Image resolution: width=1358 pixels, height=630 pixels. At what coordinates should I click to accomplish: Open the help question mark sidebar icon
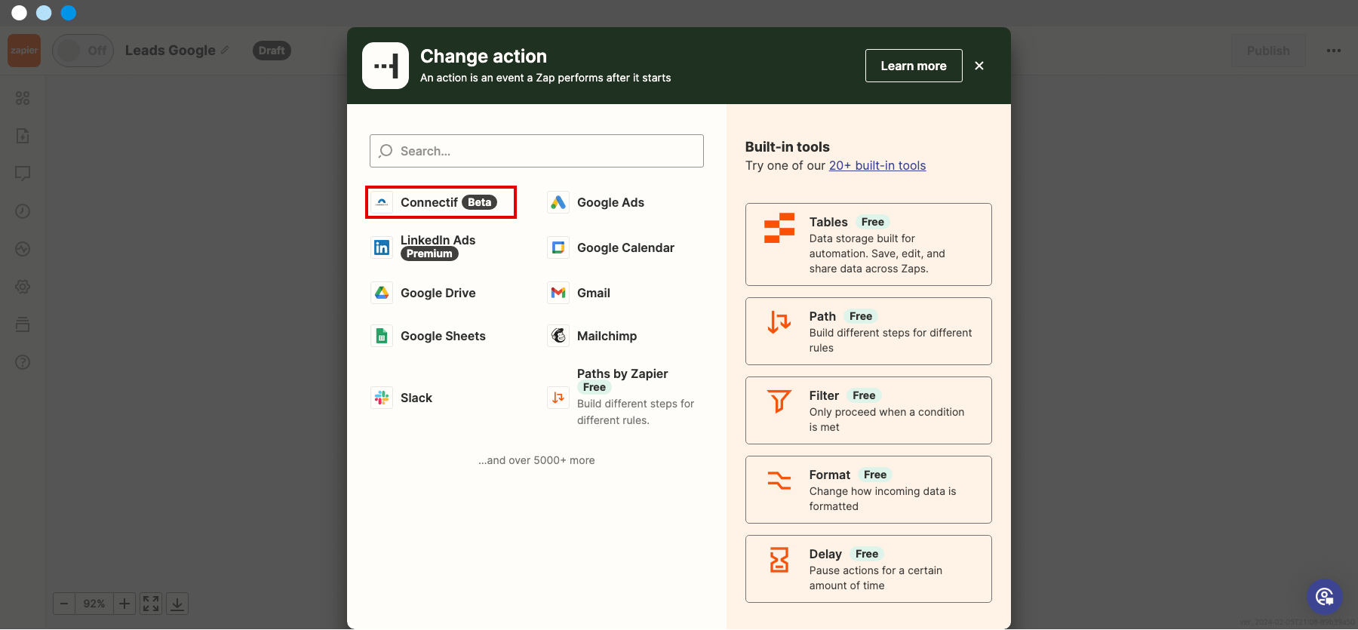(23, 362)
